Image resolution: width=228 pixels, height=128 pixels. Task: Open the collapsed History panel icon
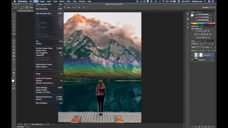[x=188, y=14]
